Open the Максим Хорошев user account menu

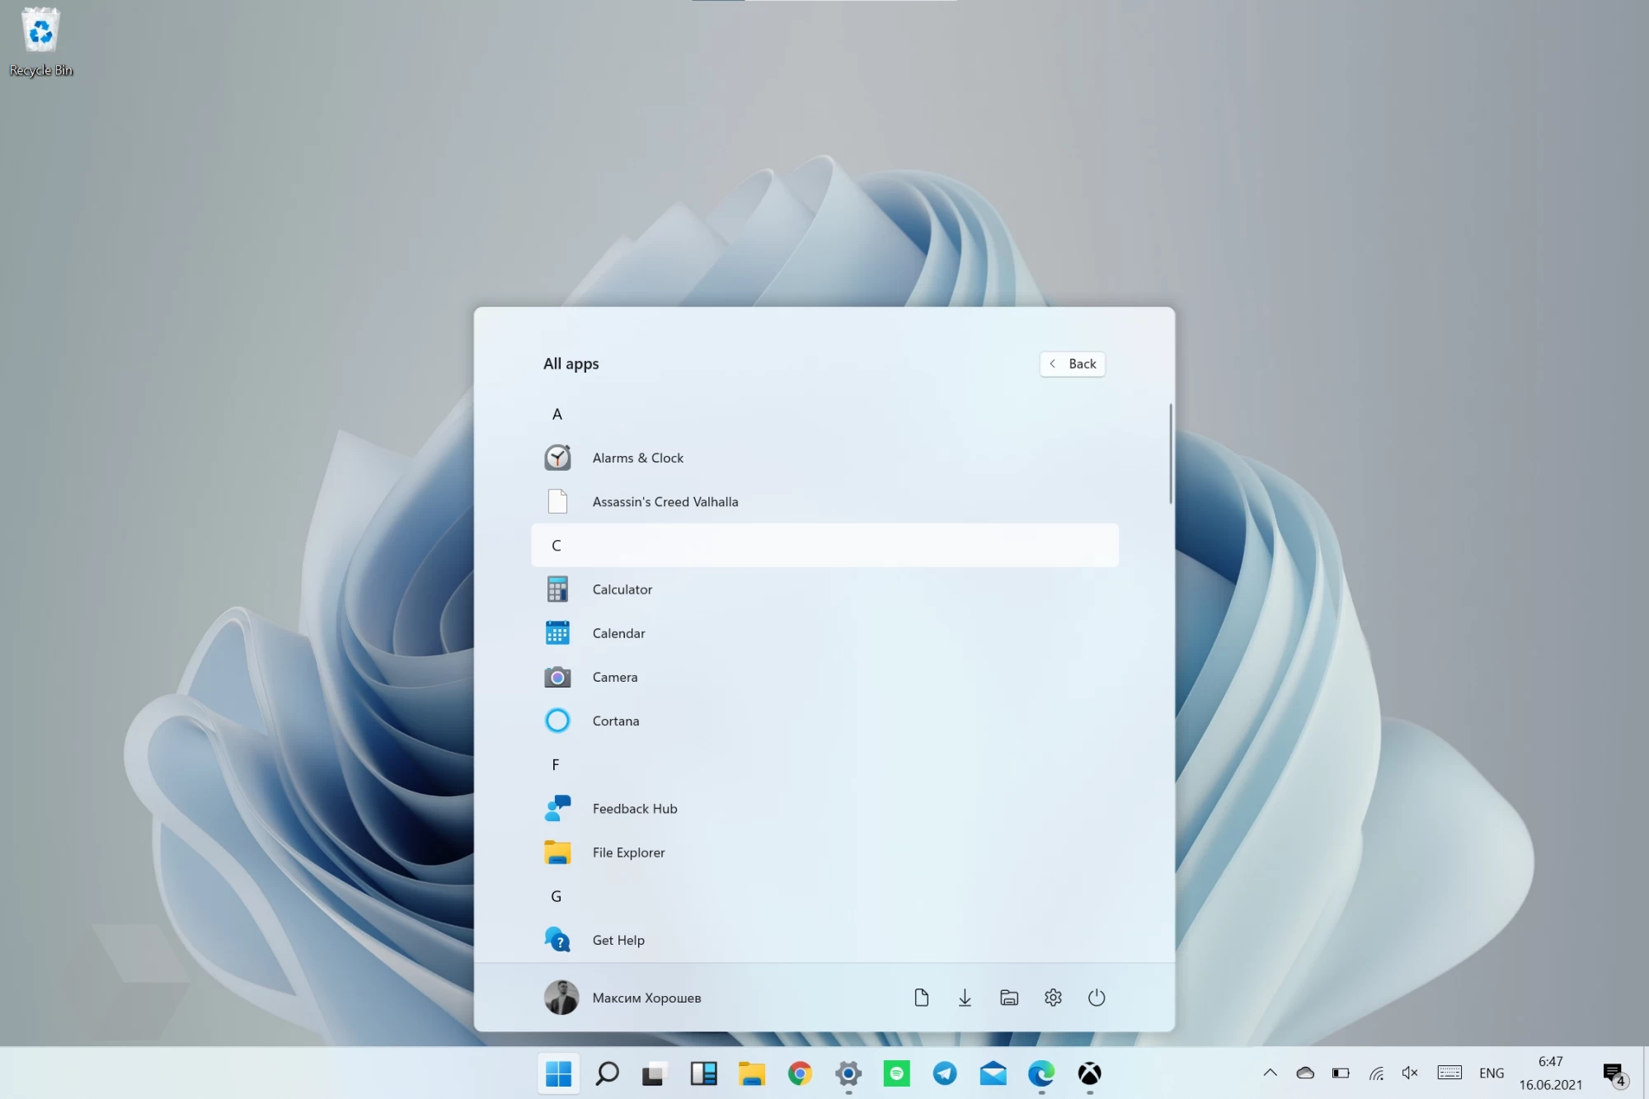622,998
